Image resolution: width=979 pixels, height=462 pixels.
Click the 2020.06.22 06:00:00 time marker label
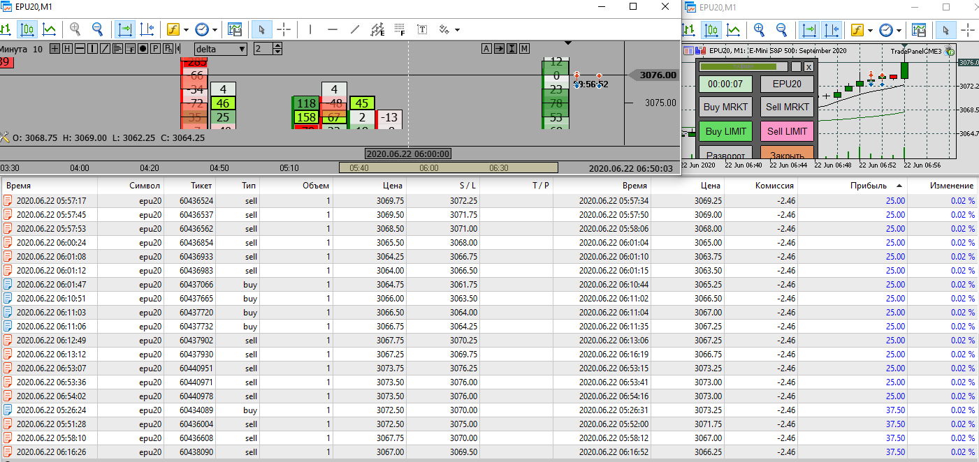click(x=408, y=154)
